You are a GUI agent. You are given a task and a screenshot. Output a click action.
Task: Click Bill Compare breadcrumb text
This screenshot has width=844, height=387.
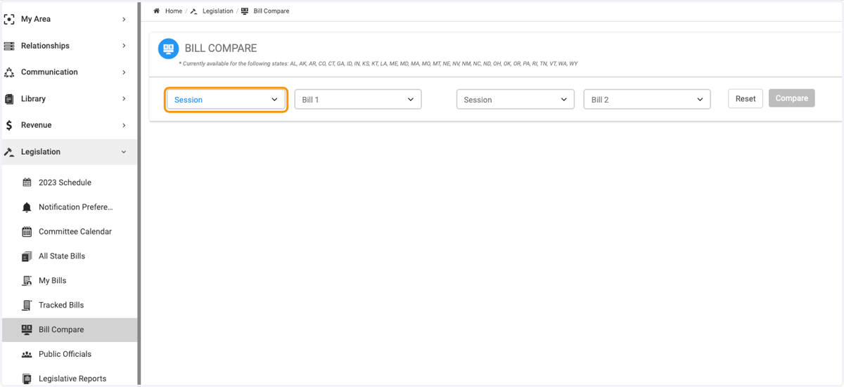[271, 11]
